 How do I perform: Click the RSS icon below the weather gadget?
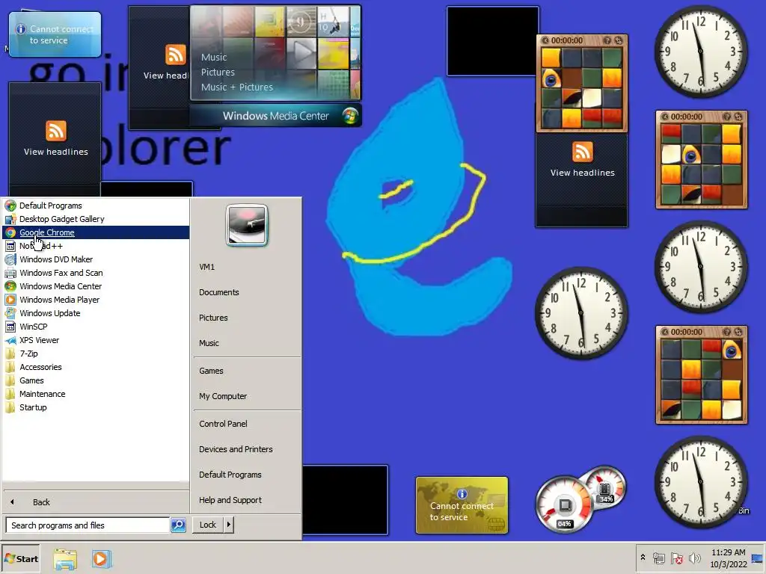(55, 131)
